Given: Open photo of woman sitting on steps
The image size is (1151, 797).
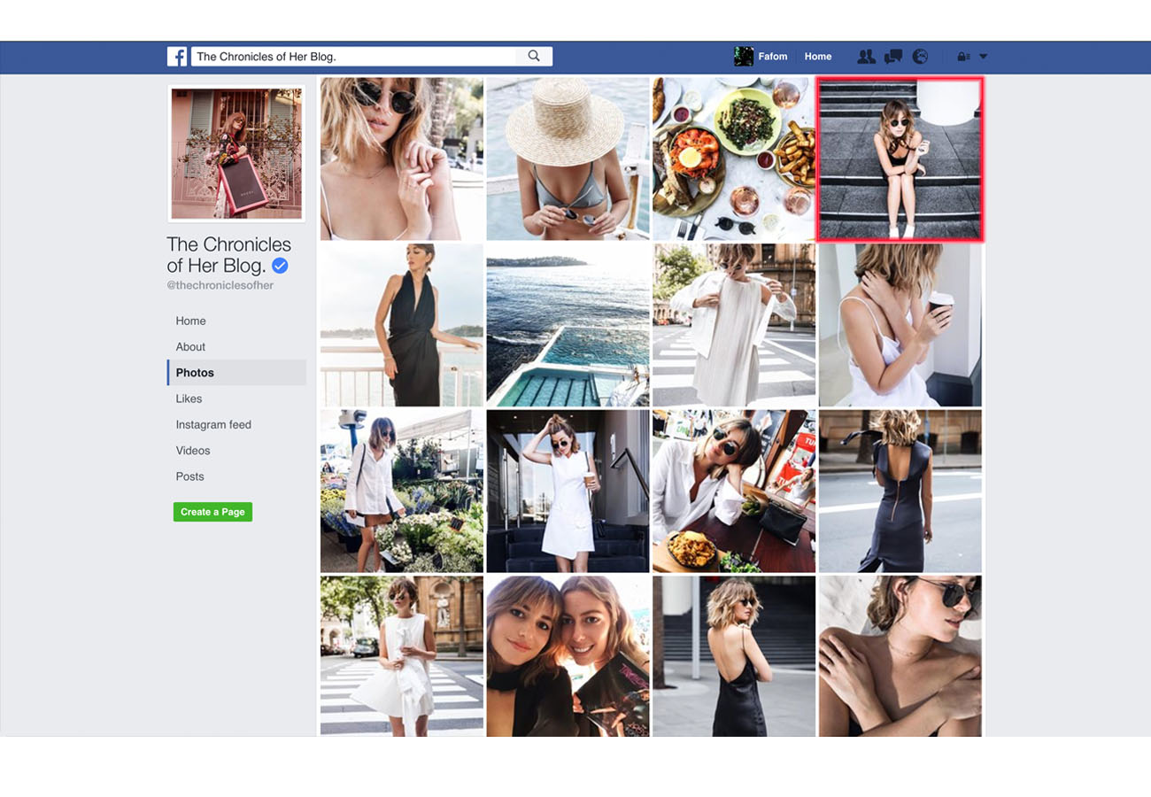Looking at the screenshot, I should pos(900,159).
